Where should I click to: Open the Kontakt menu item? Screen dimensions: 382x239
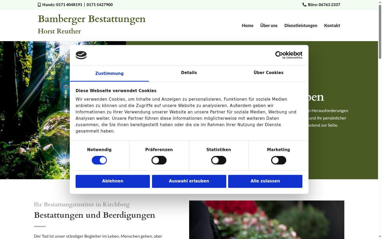point(332,25)
